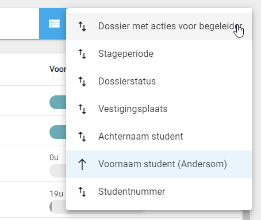Click the Voor column header
261x220 pixels.
57,69
